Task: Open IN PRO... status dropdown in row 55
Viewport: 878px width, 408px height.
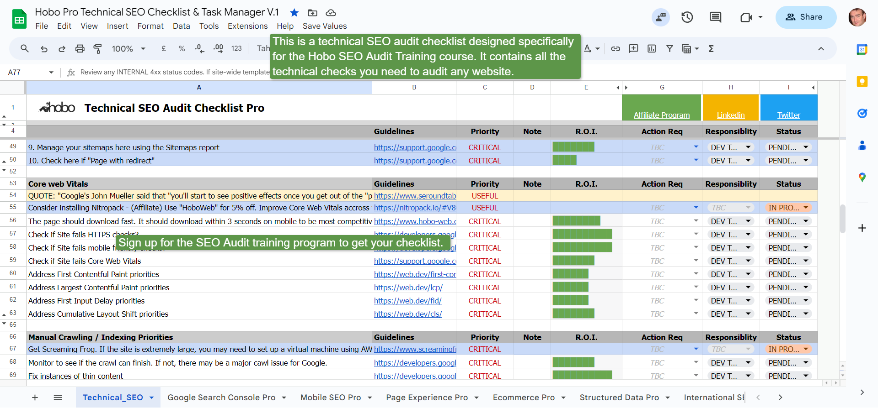Action: tap(806, 208)
